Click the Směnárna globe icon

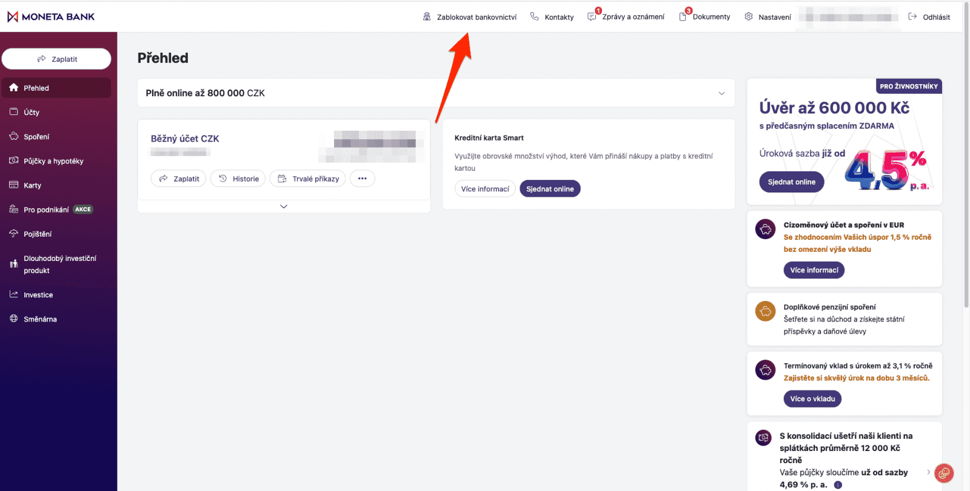(13, 318)
